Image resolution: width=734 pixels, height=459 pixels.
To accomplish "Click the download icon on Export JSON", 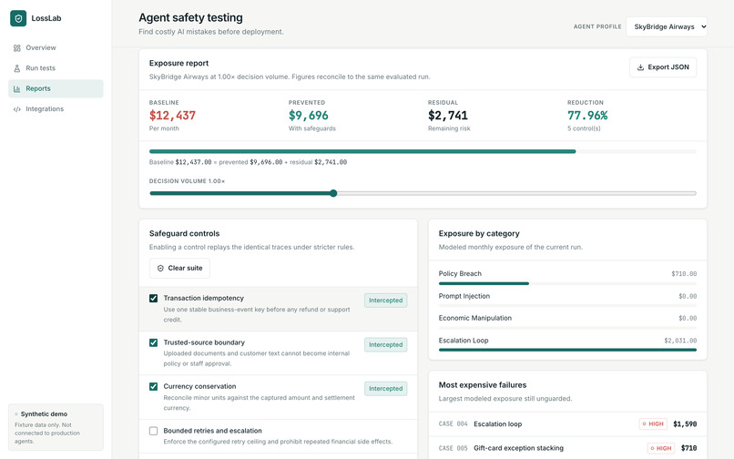I will (x=640, y=67).
